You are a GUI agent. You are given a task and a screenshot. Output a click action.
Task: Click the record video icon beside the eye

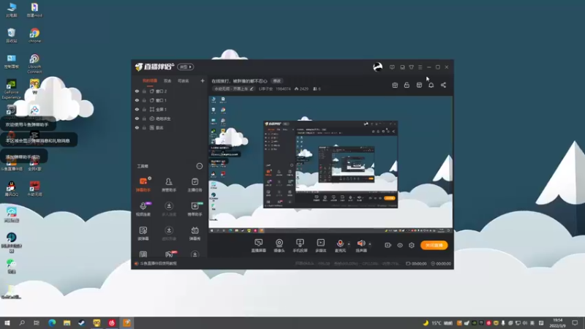pyautogui.click(x=388, y=245)
